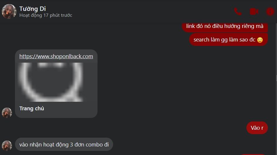
Task: Click the smiley emoji in the message
Action: tap(260, 40)
